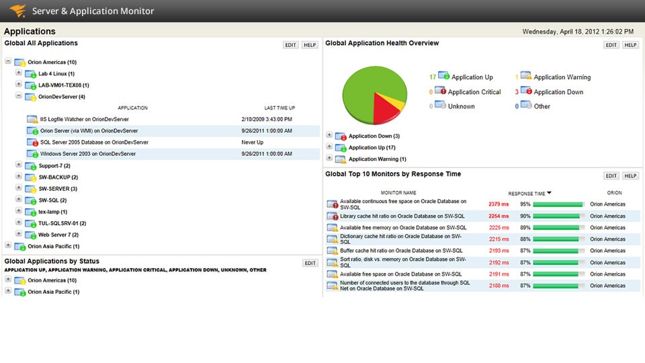Click the IIS Logfile Watcher application icon
This screenshot has width=645, height=363.
[32, 120]
